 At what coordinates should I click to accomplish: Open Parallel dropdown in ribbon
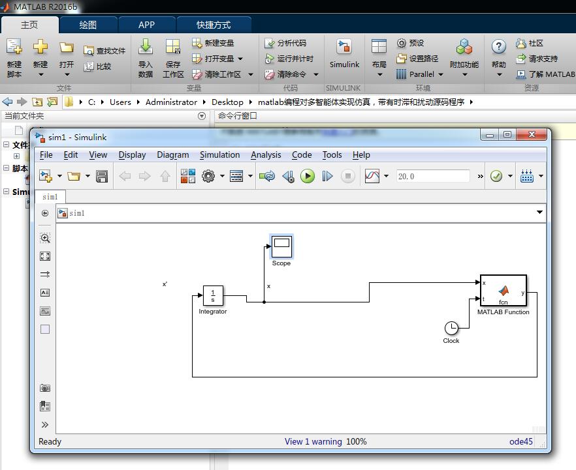(x=440, y=74)
